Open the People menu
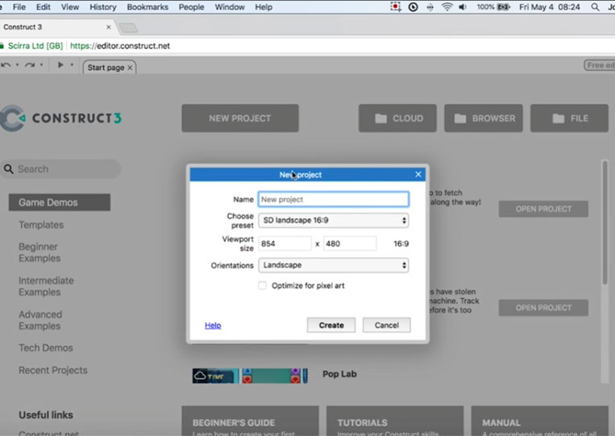 (x=191, y=7)
